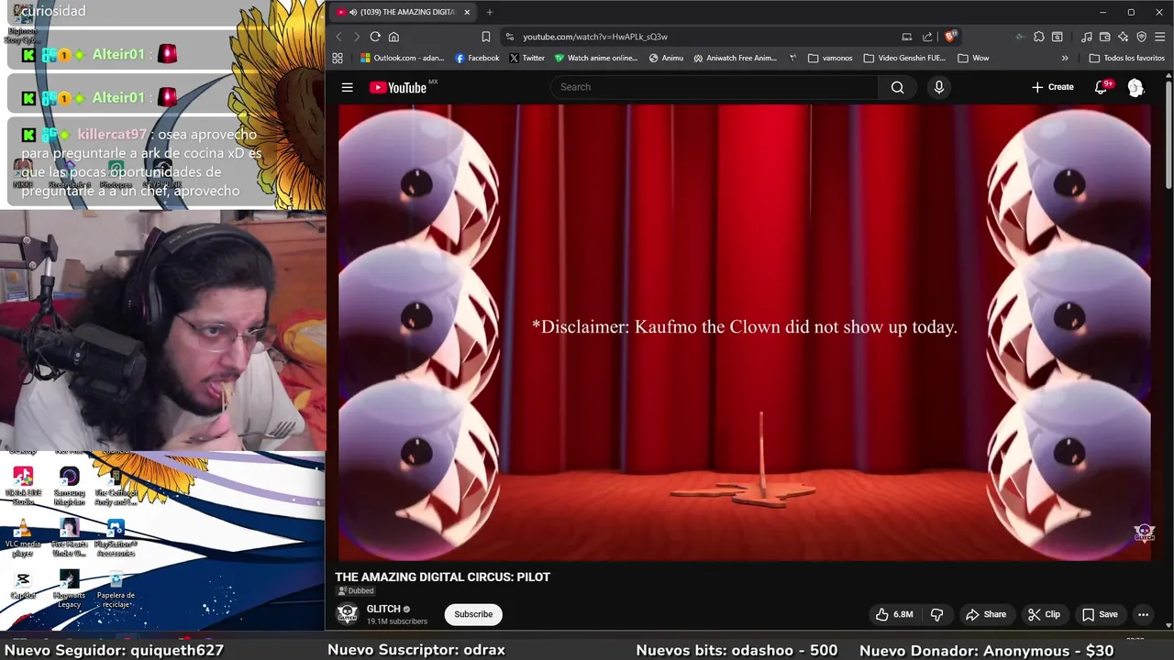The image size is (1174, 660).
Task: Expand the Todos los favoritos folder
Action: point(1126,58)
